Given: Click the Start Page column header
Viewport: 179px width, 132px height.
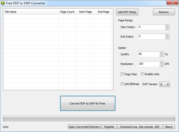Looking at the screenshot, I should pyautogui.click(x=85, y=12).
